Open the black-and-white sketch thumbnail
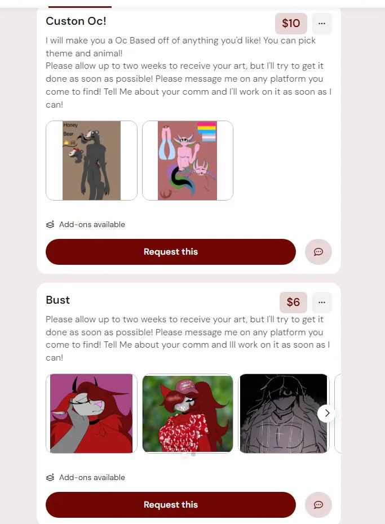 coord(284,414)
